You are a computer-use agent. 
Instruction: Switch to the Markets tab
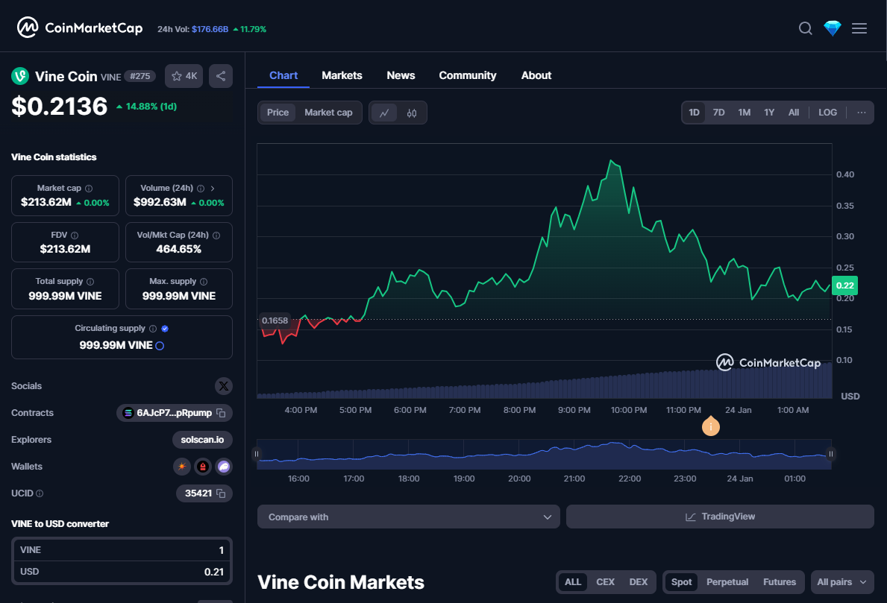pyautogui.click(x=342, y=75)
